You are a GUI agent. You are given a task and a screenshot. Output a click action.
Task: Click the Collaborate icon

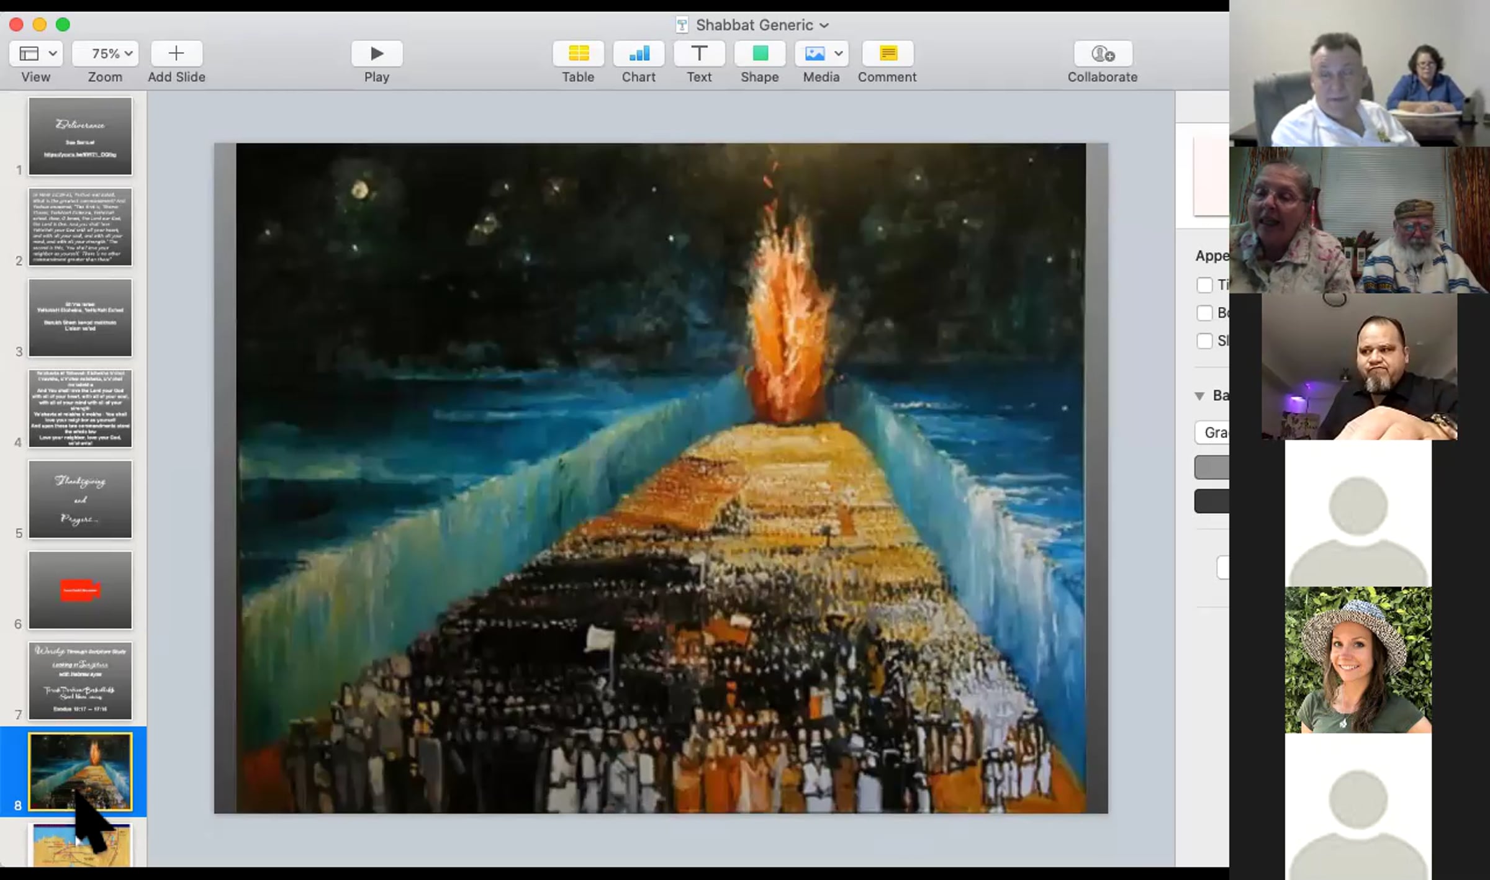pyautogui.click(x=1103, y=54)
